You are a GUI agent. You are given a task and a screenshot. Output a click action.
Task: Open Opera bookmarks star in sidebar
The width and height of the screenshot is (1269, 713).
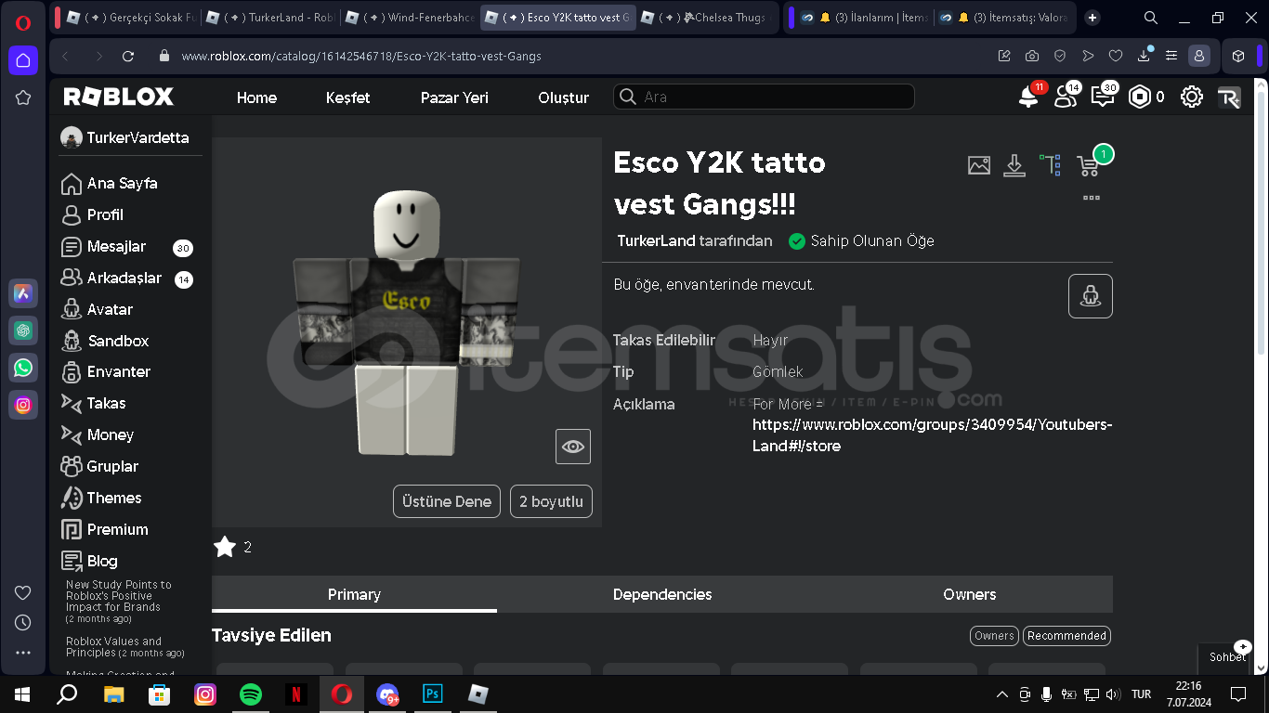pos(23,97)
